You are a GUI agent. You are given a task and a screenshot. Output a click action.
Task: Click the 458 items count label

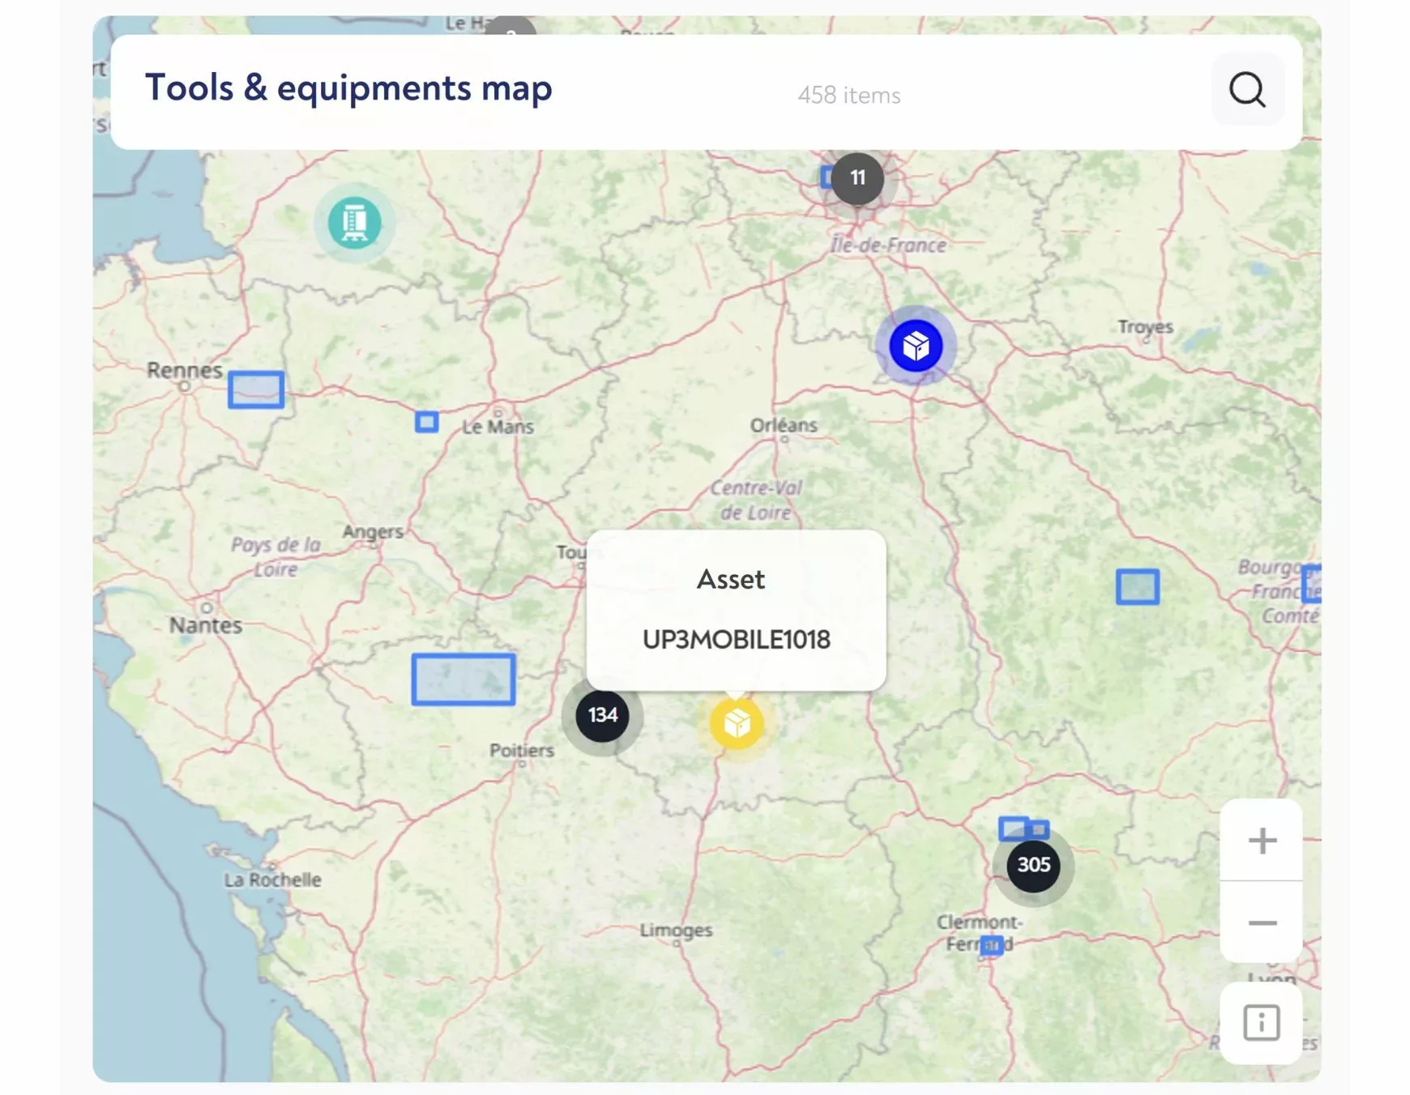tap(848, 96)
